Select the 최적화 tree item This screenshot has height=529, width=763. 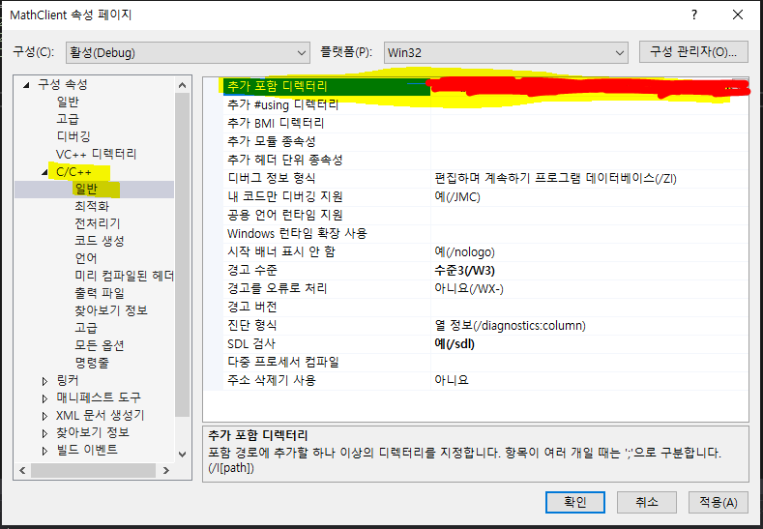click(x=92, y=206)
